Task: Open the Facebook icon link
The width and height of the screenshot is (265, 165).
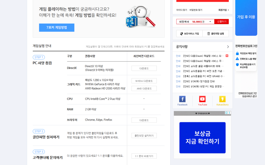Action: (x=182, y=101)
